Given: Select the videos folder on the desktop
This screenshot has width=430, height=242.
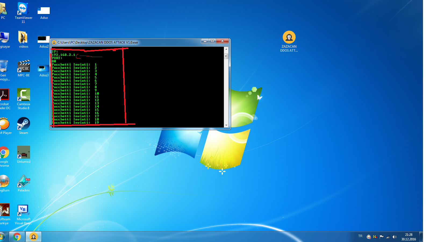Looking at the screenshot, I should click(23, 40).
